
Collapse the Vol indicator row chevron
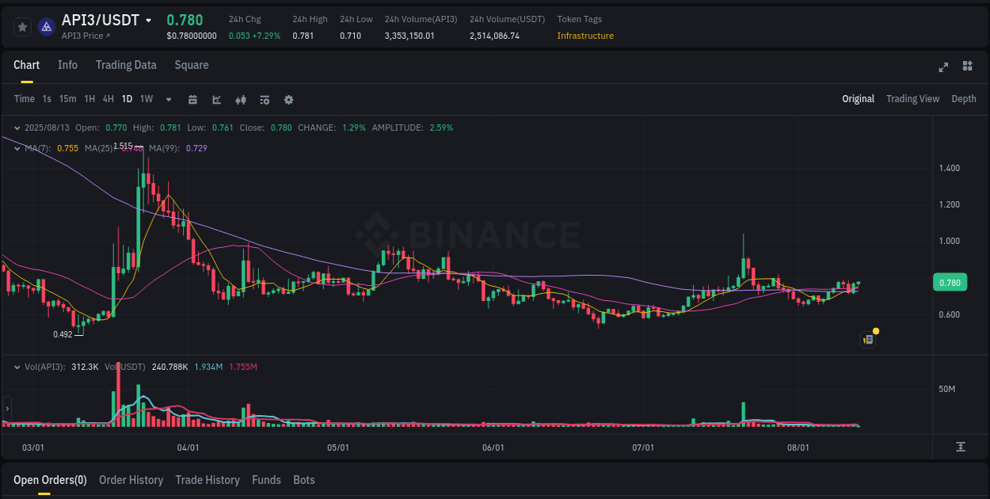click(16, 366)
